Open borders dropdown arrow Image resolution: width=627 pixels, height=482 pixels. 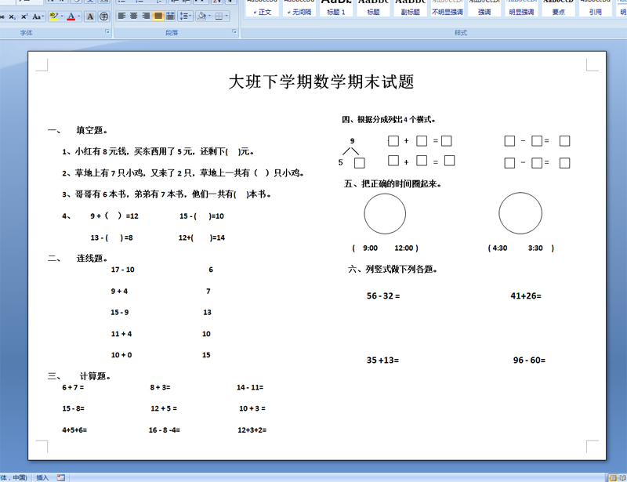(227, 16)
